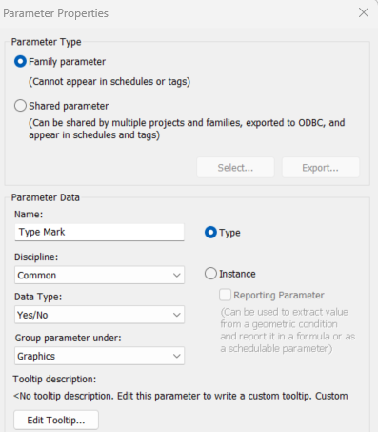Click the Shared parameter label text
Screen dimensions: 378x432
click(x=69, y=106)
